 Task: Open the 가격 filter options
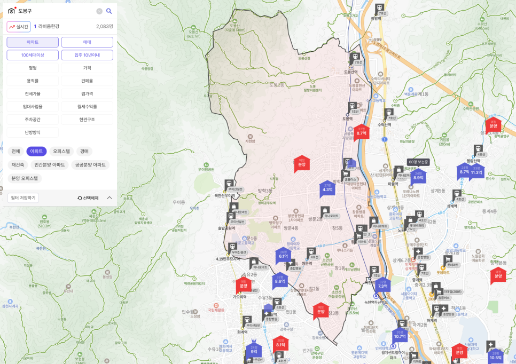click(x=87, y=68)
